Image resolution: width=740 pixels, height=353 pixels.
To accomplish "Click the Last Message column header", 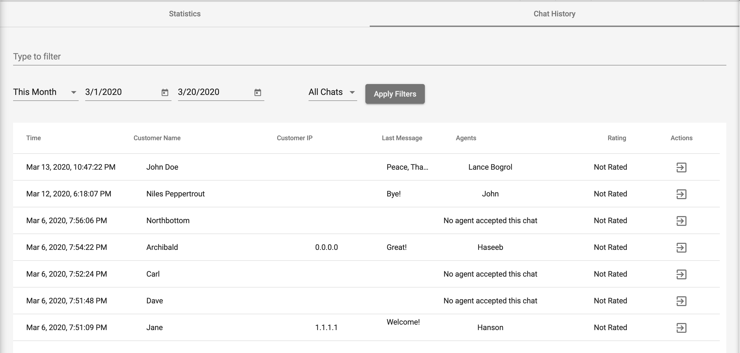I will (402, 138).
